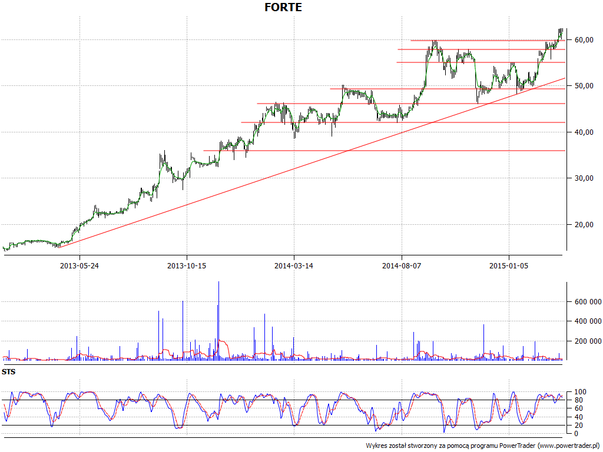
Task: Click the 30,00 price axis label
Action: tap(584, 178)
